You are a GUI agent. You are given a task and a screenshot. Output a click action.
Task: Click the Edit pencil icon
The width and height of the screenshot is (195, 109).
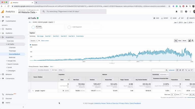(179, 18)
